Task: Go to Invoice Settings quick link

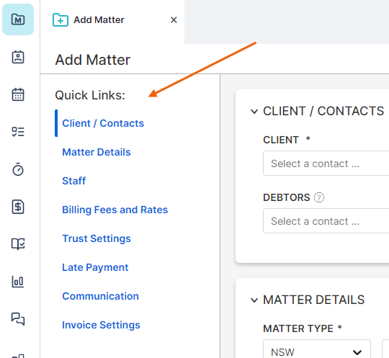Action: [x=101, y=325]
